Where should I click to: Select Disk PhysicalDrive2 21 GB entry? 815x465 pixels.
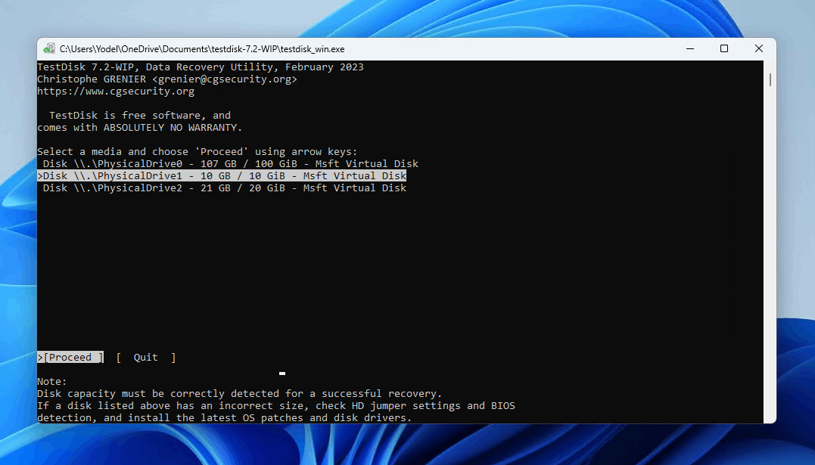pyautogui.click(x=225, y=188)
